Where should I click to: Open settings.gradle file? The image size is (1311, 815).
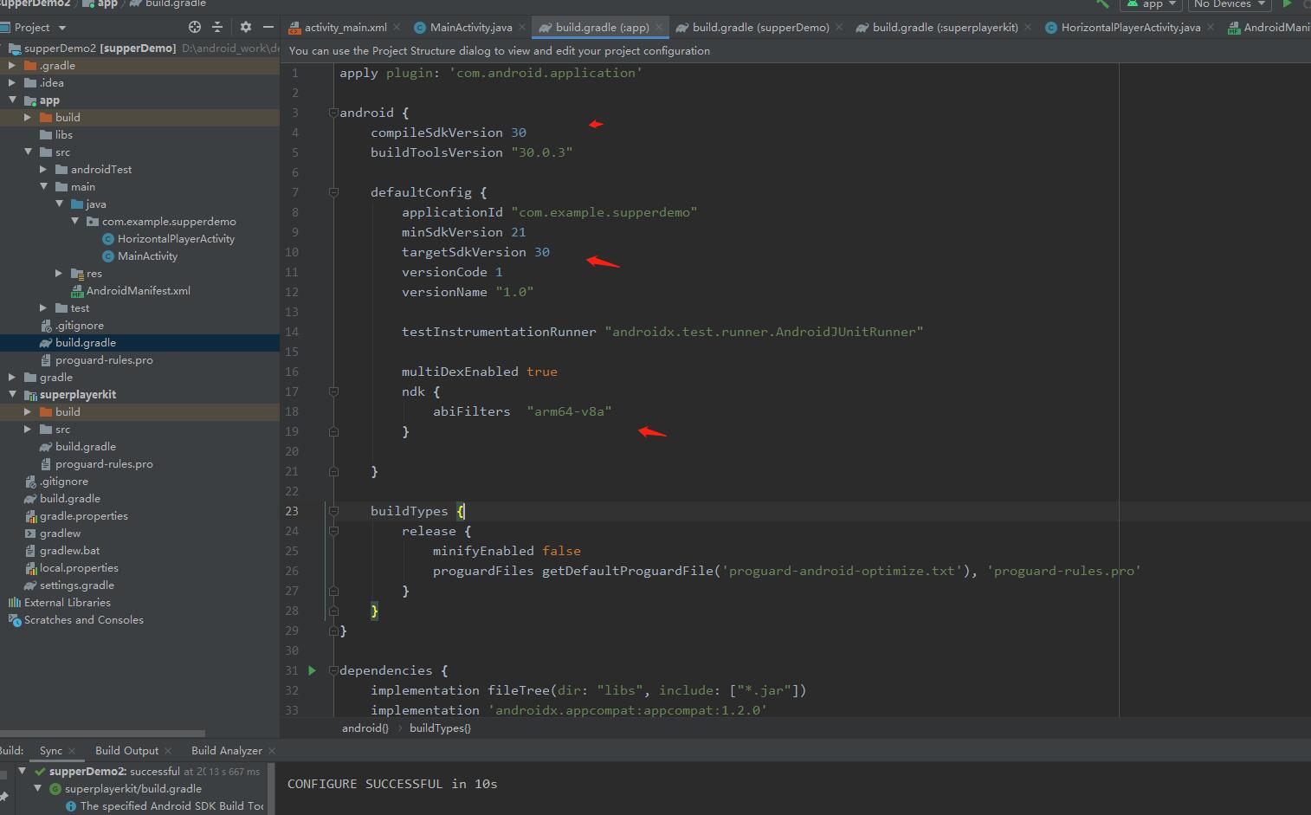pos(76,585)
